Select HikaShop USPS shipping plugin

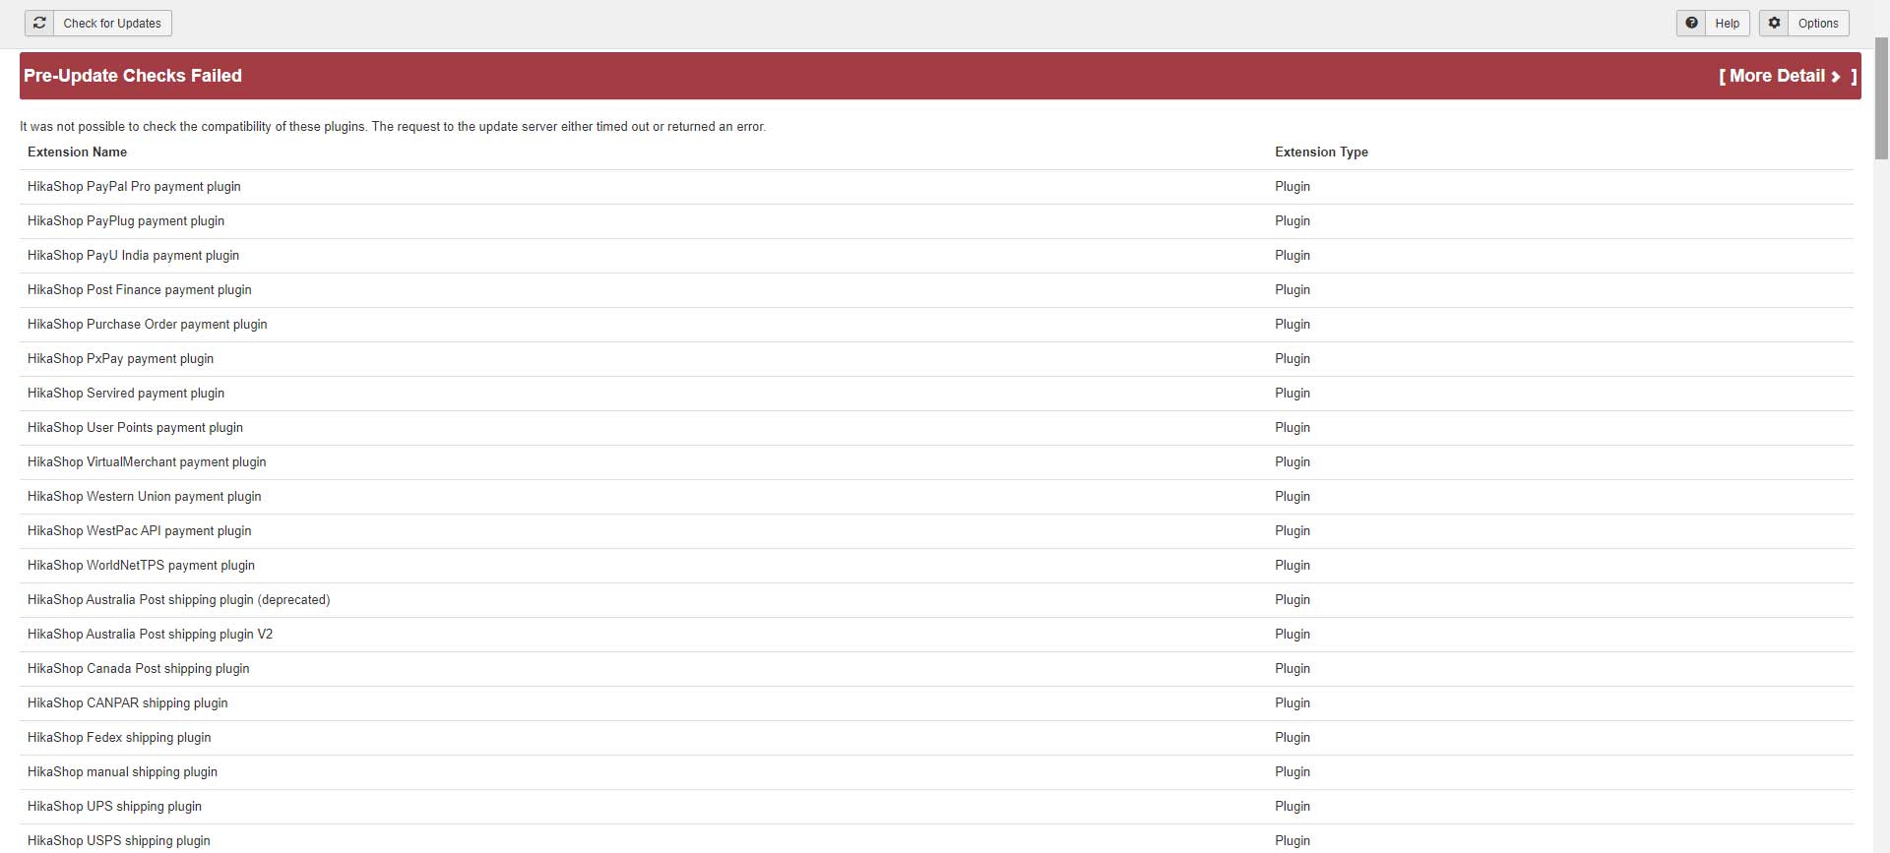pyautogui.click(x=119, y=841)
